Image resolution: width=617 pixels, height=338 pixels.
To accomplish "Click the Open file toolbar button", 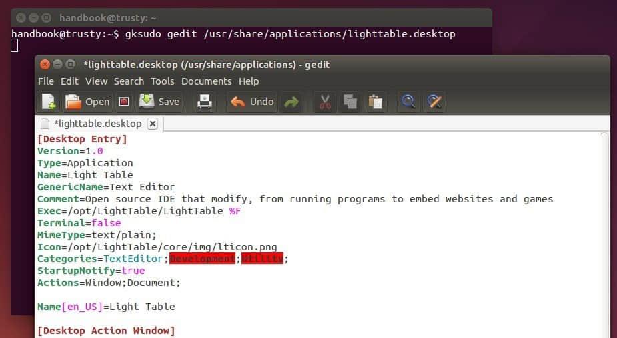I will (x=87, y=102).
